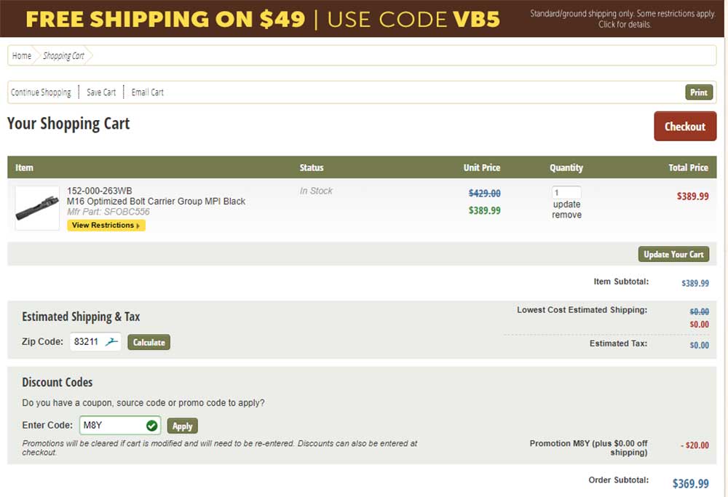The image size is (728, 497).
Task: Calculate estimated shipping and tax
Action: [149, 343]
